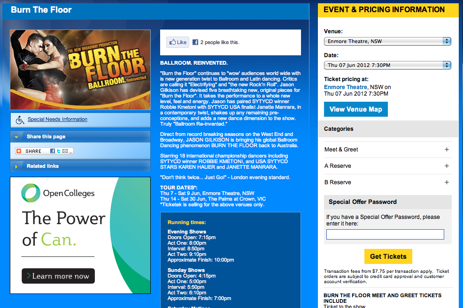Click the 'Ticket pricing at:' label

pyautogui.click(x=346, y=79)
